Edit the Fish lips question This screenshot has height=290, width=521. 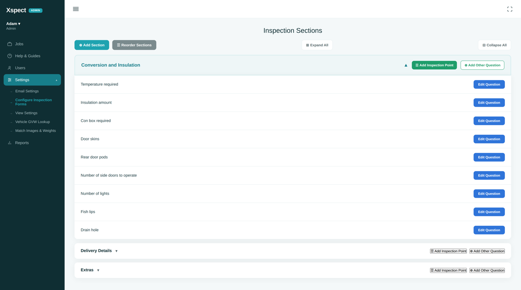pos(489,212)
